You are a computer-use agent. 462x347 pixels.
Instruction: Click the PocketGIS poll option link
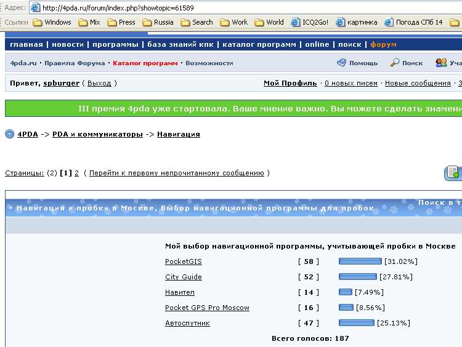pos(183,261)
